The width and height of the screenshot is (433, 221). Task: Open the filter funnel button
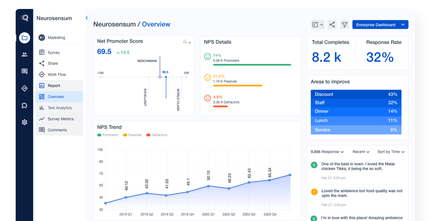pos(345,25)
